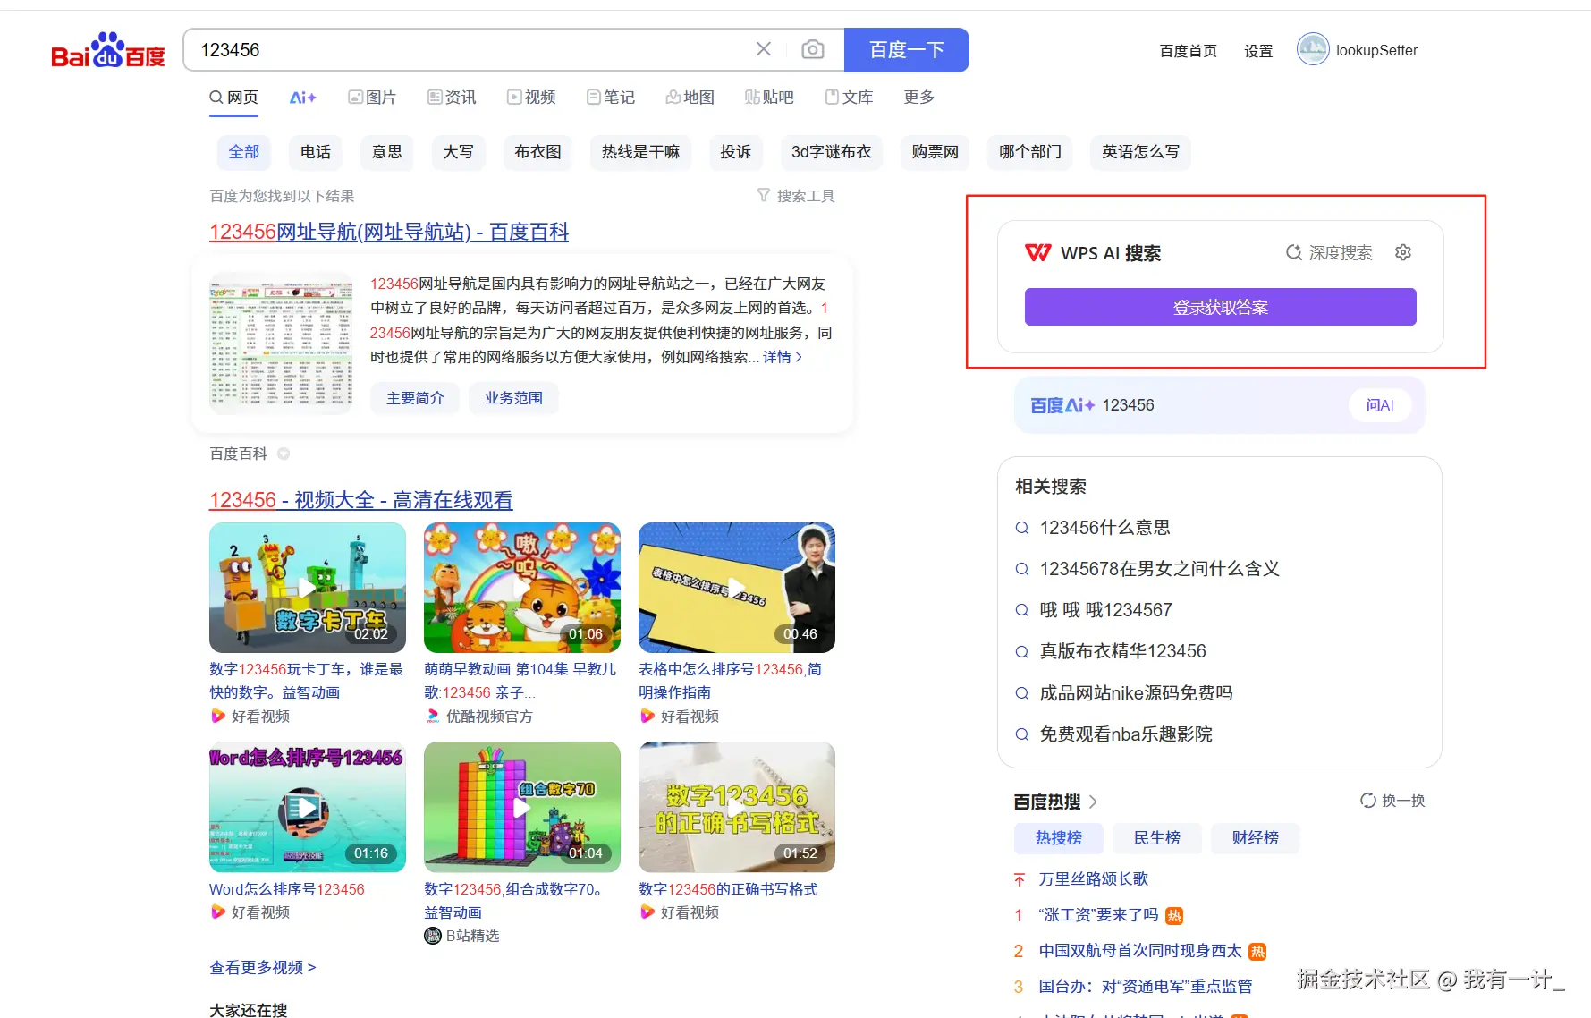This screenshot has height=1018, width=1591.
Task: Switch to the 图片 tab
Action: pyautogui.click(x=372, y=98)
